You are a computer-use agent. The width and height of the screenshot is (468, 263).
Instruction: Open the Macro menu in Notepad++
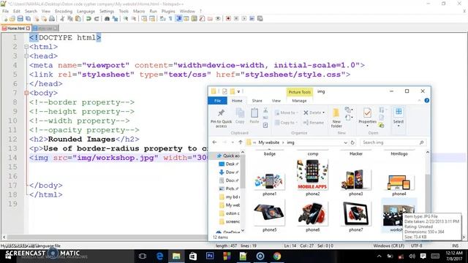pyautogui.click(x=139, y=11)
